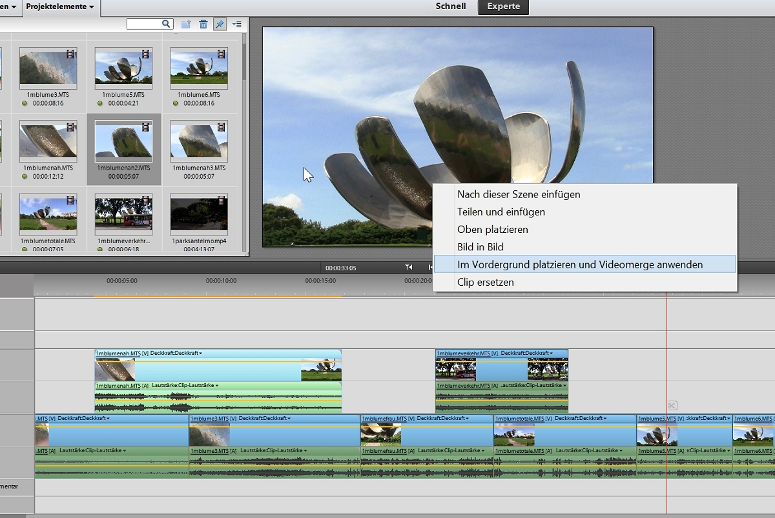
Task: Select the 1mblumenah.MTS video clip in timeline
Action: [x=218, y=366]
